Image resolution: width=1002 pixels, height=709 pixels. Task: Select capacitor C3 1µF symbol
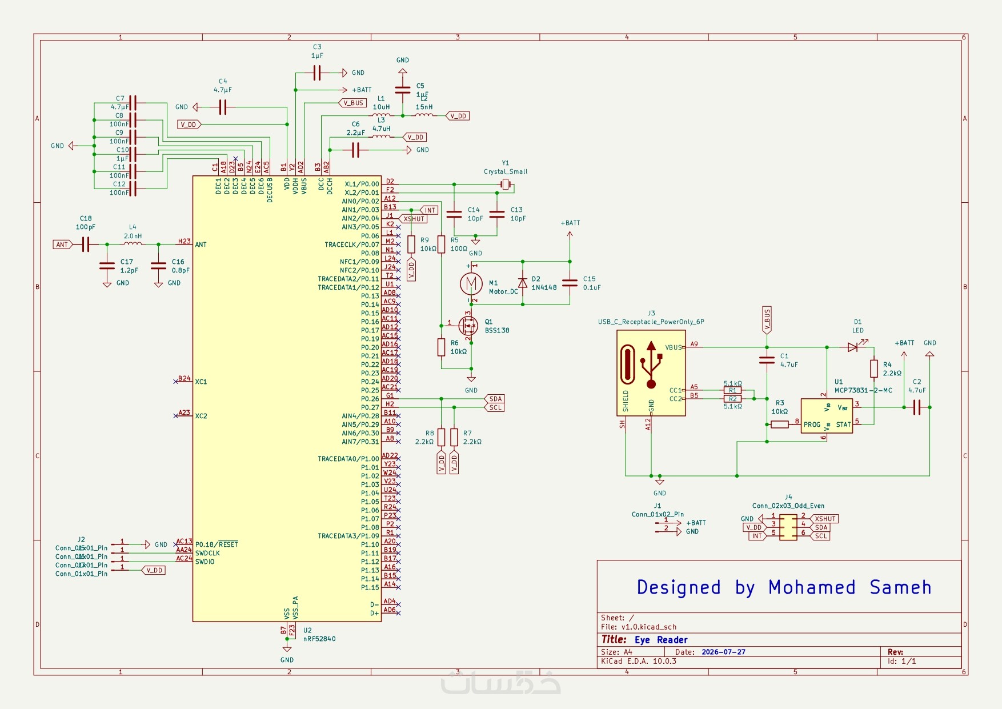[317, 73]
